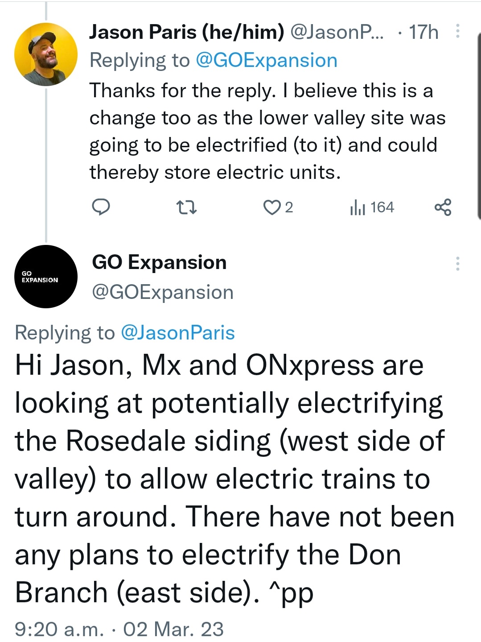Open the GO Expansion display name
This screenshot has height=642, width=481.
(x=159, y=262)
